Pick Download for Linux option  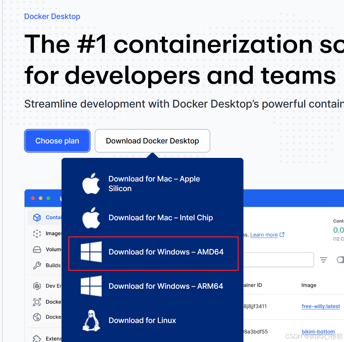(153, 320)
